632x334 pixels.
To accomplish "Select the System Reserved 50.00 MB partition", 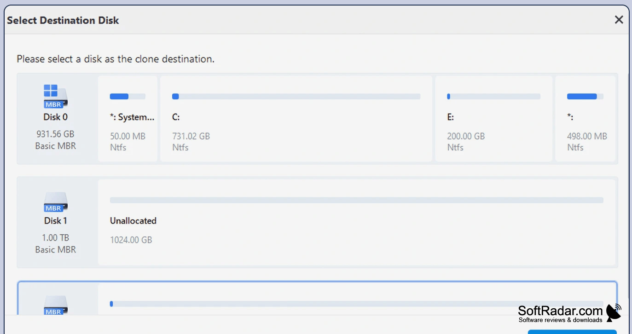I will 128,119.
